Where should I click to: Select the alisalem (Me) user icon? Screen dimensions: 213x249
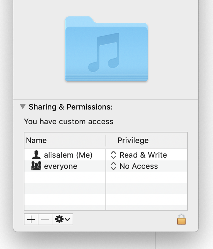click(x=36, y=155)
